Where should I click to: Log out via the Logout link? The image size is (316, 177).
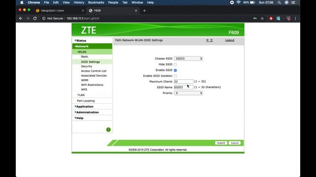(230, 40)
